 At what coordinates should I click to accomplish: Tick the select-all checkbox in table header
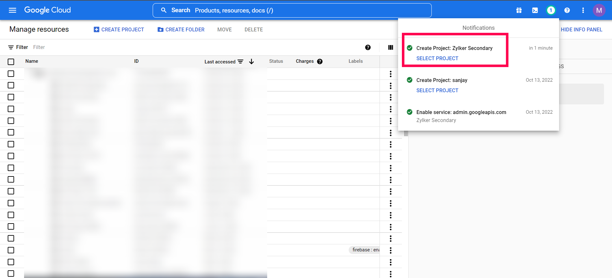click(11, 62)
